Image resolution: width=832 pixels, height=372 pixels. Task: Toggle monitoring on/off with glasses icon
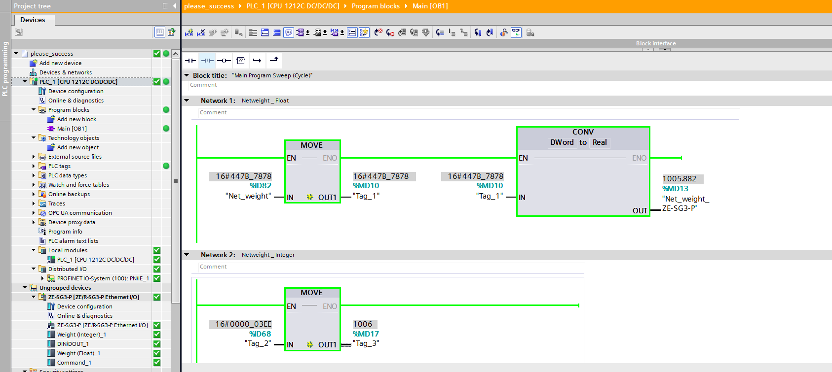[x=516, y=33]
